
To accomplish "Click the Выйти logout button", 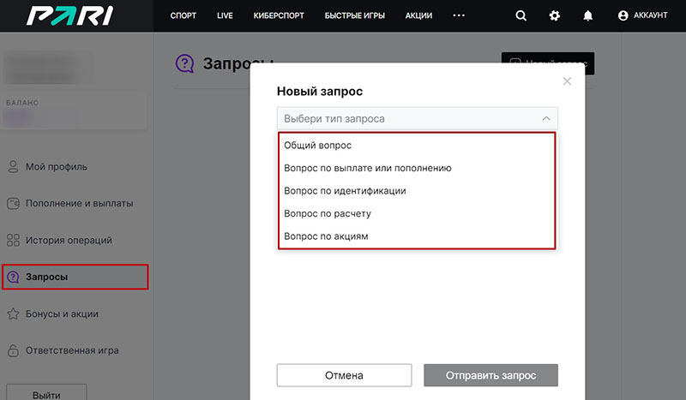I will [x=46, y=393].
